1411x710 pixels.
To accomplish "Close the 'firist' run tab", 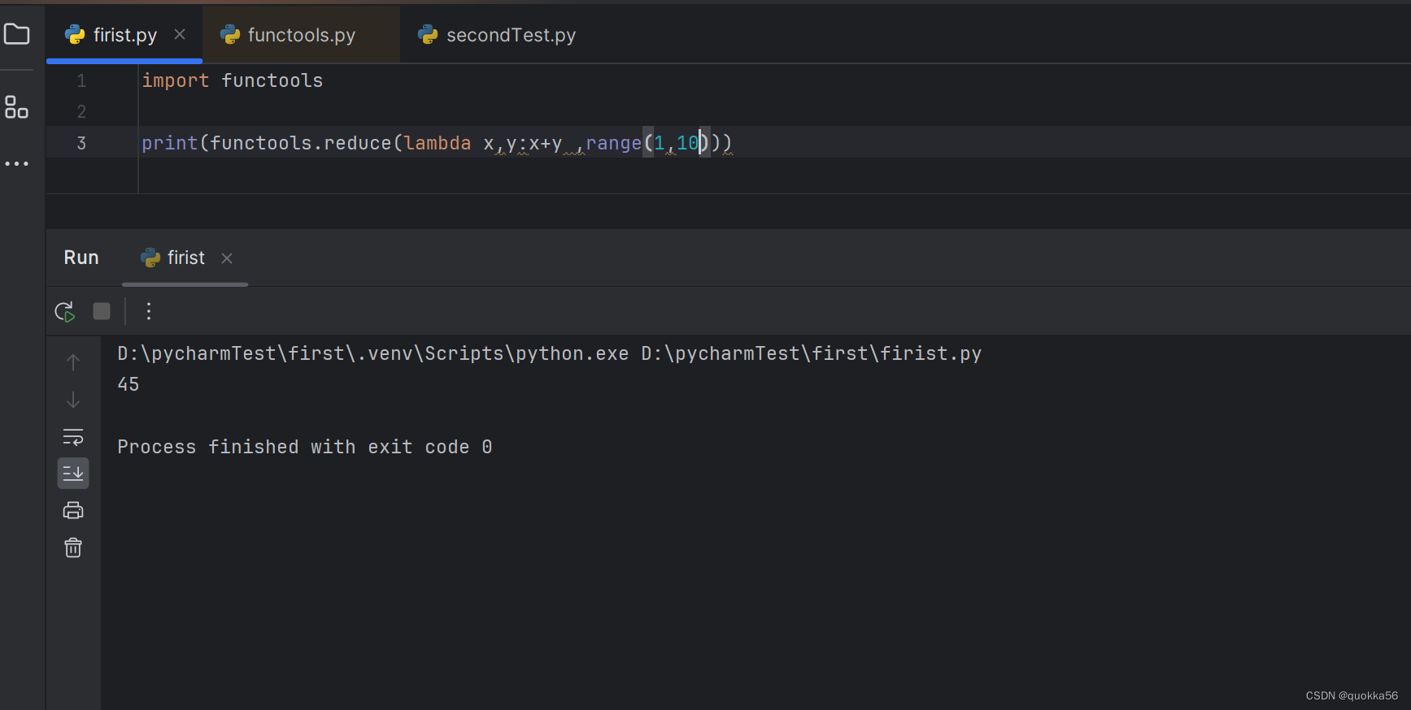I will [227, 258].
